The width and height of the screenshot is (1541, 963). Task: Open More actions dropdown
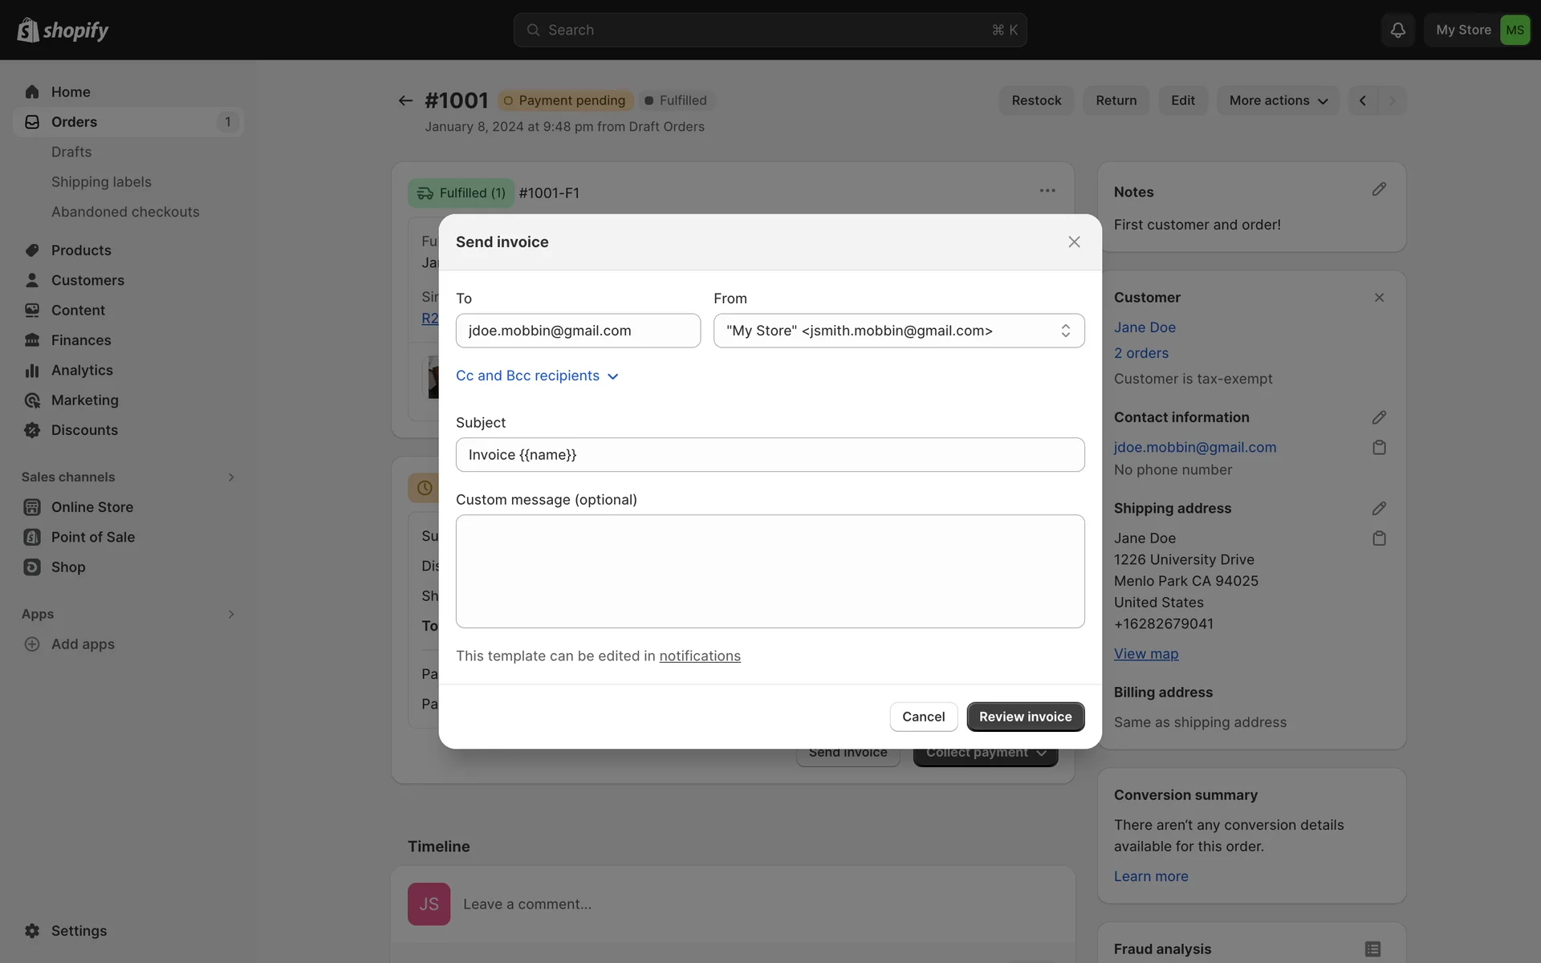point(1278,100)
